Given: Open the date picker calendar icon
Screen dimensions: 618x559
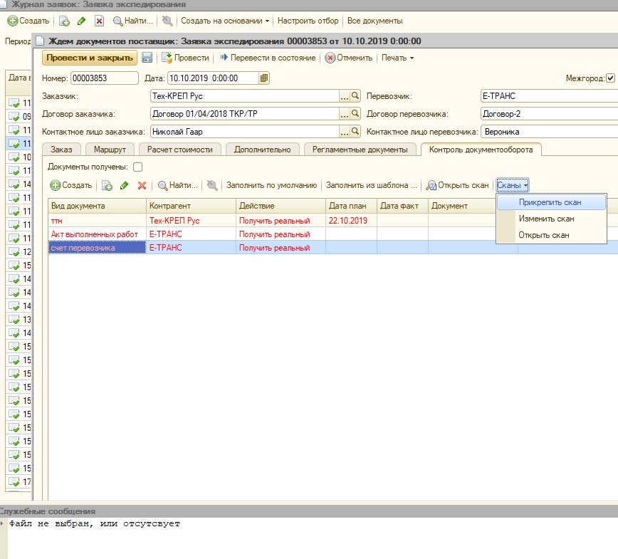Looking at the screenshot, I should 264,78.
